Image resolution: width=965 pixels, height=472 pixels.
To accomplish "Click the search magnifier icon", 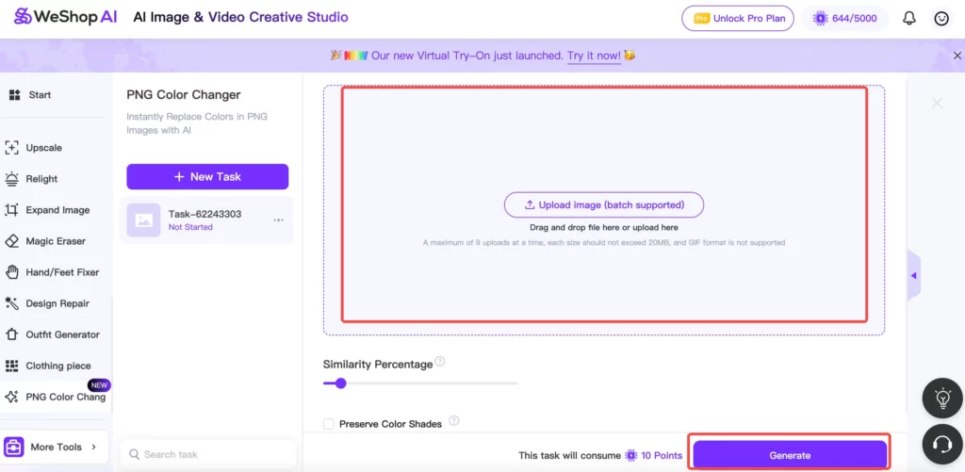I will (134, 455).
